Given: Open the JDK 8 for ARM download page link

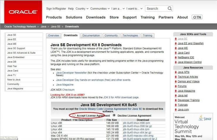Looking at the screenshot, I should click(x=121, y=97).
